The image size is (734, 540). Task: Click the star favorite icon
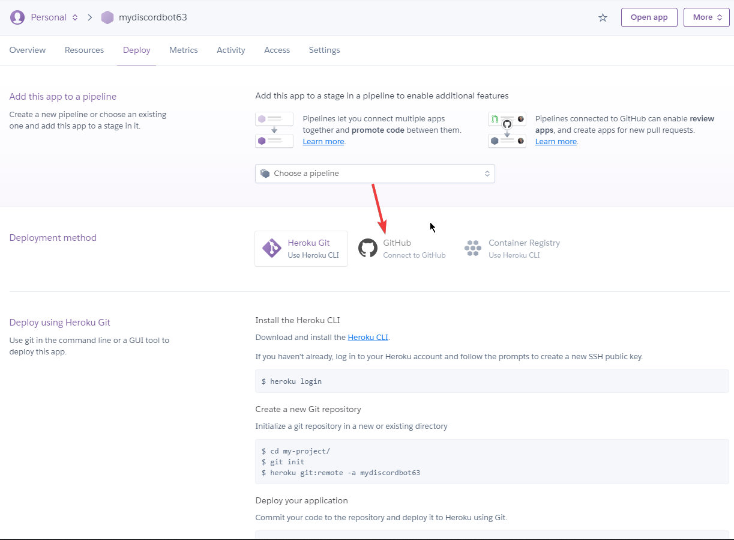tap(603, 17)
